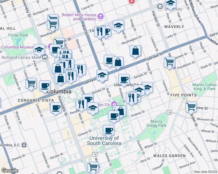Click the coffee cup marker beside Columbia Museum of Art
Screen dimensions: 218x174
[x=54, y=50]
